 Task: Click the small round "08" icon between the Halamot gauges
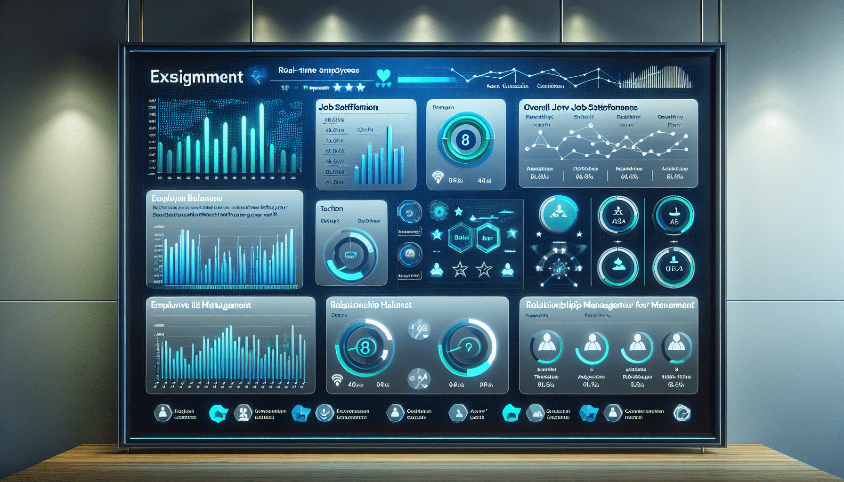click(x=419, y=329)
